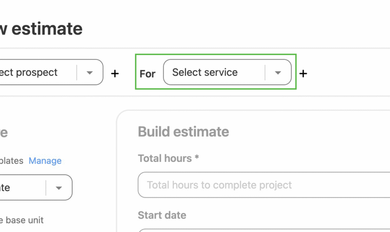Expand the Select service dropdown arrow
390x232 pixels.
pyautogui.click(x=278, y=73)
